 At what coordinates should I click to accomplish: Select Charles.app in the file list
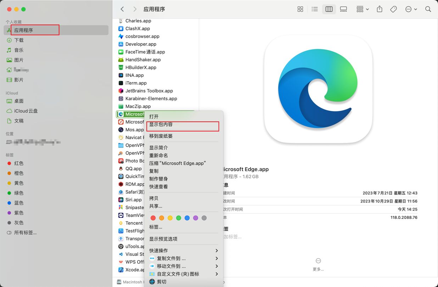138,21
